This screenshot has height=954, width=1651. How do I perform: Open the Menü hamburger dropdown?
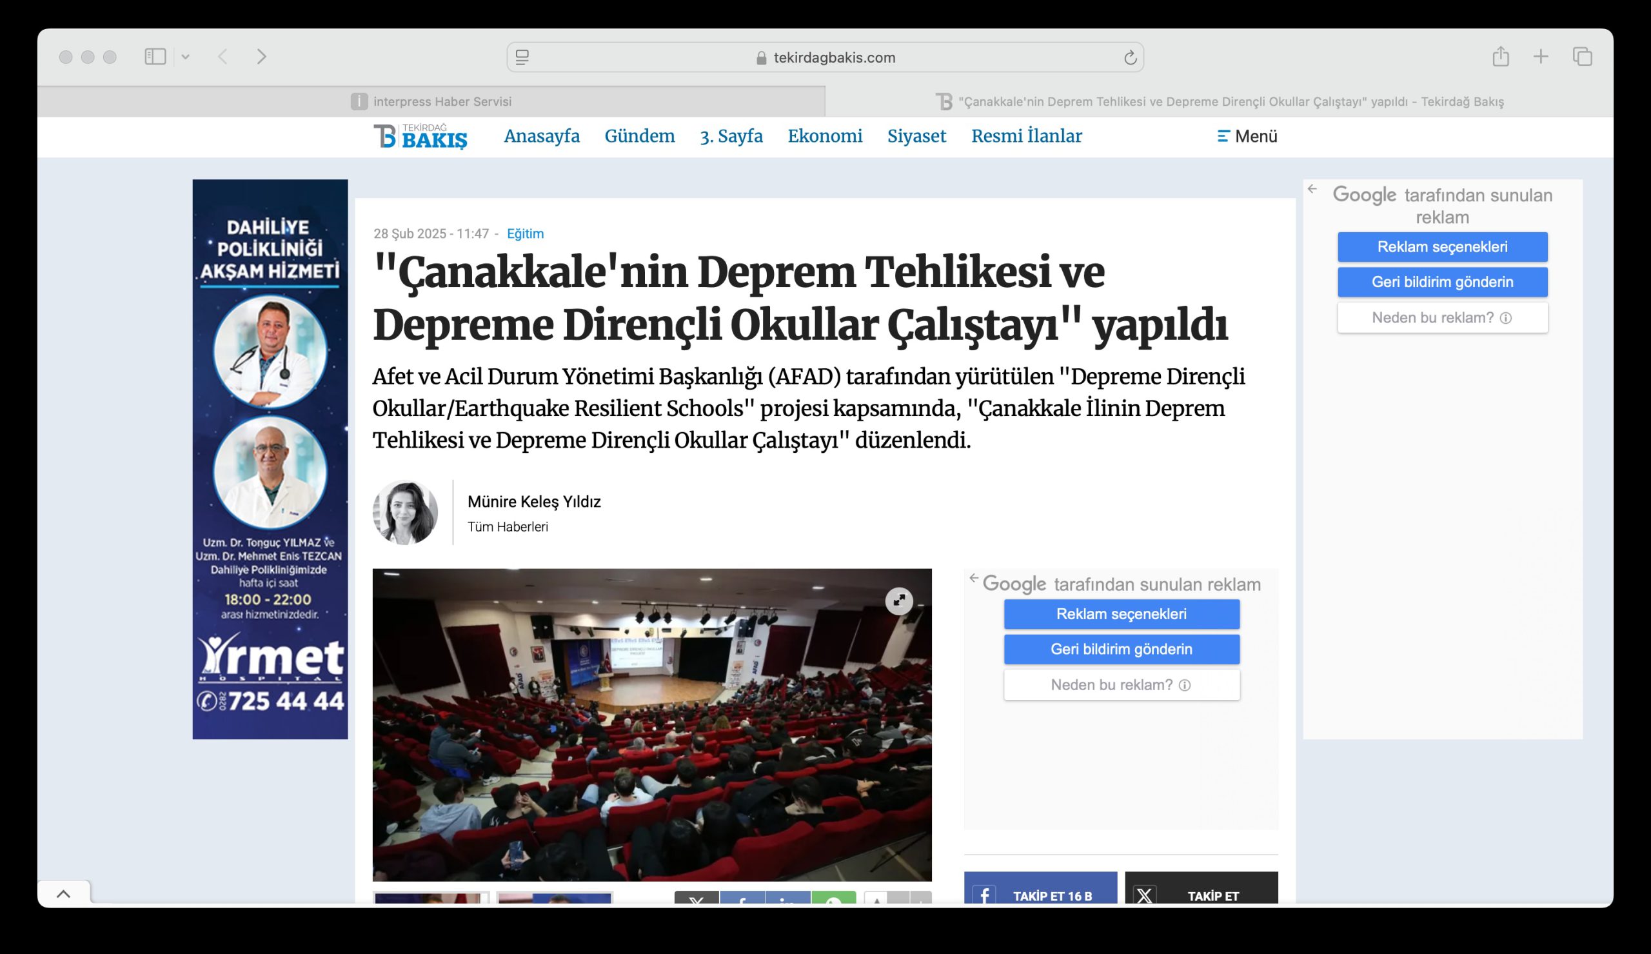(x=1247, y=136)
